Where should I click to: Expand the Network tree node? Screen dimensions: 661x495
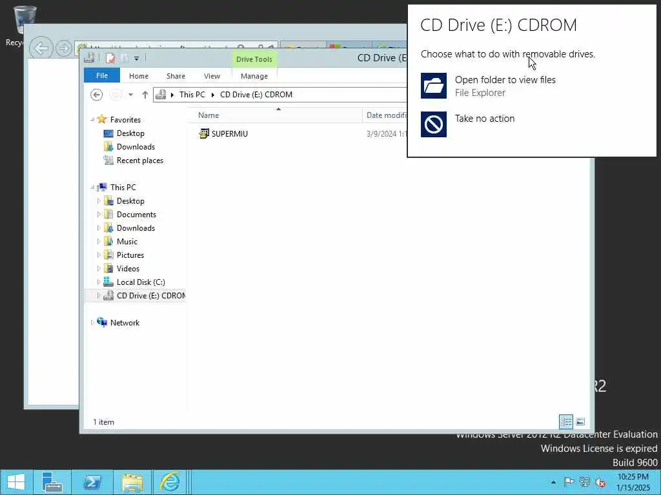point(92,323)
